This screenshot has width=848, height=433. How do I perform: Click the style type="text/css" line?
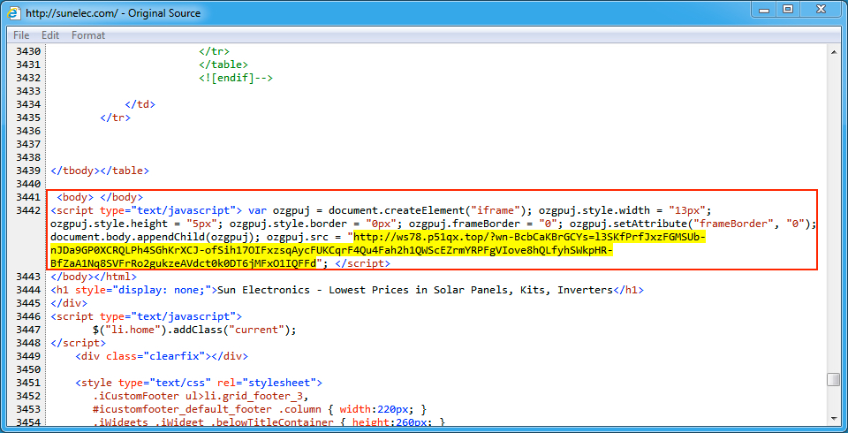pos(199,383)
